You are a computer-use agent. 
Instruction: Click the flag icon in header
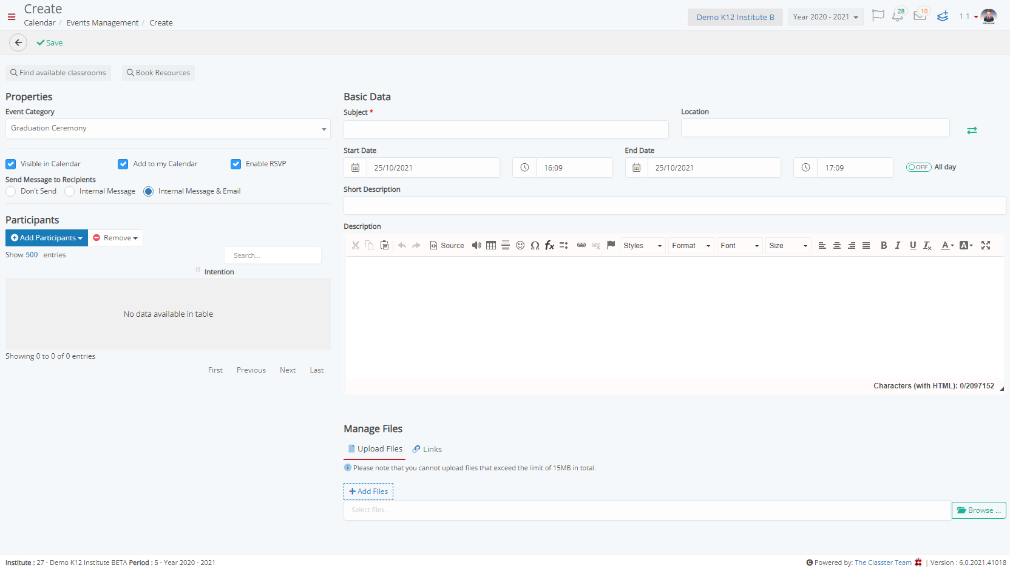click(x=878, y=16)
